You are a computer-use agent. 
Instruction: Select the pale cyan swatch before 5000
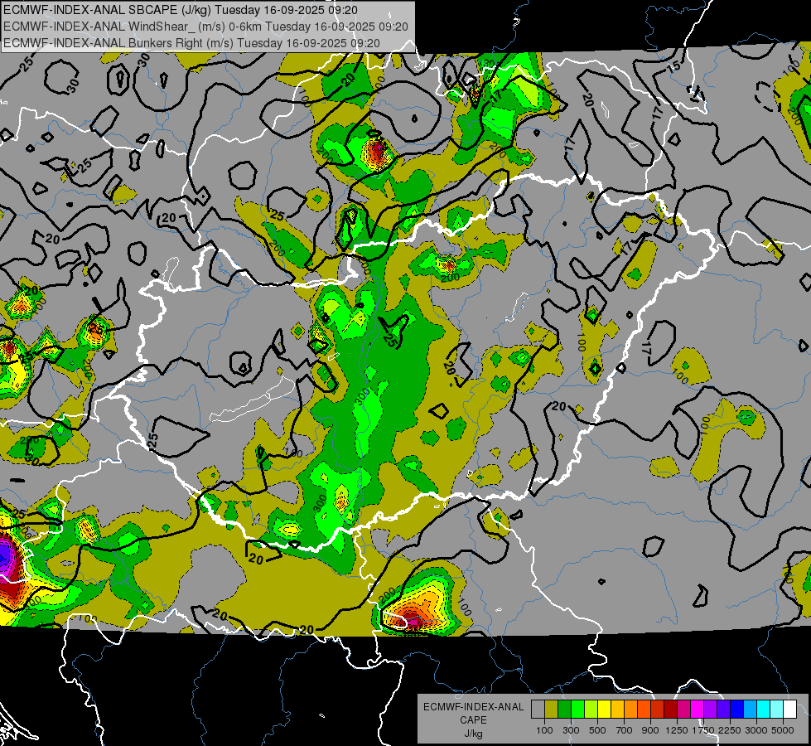coord(776,710)
